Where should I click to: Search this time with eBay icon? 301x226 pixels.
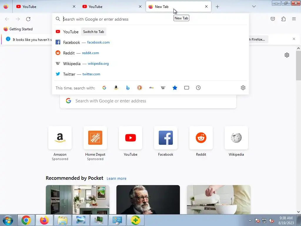tap(151, 88)
